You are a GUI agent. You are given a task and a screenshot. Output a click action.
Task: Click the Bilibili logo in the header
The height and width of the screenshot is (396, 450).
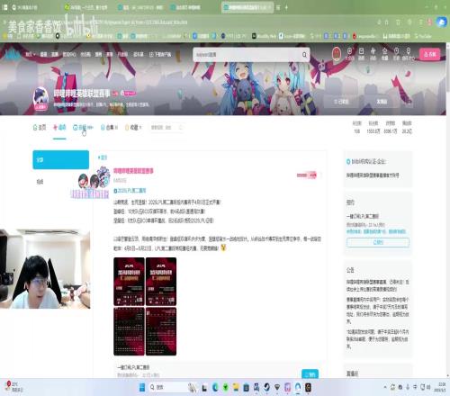(12, 54)
